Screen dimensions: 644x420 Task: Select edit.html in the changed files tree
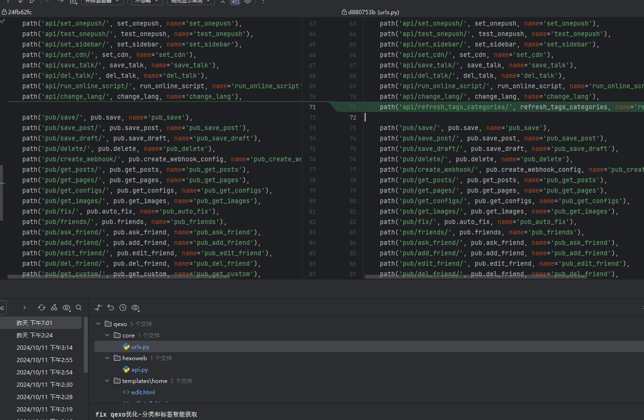pos(143,392)
